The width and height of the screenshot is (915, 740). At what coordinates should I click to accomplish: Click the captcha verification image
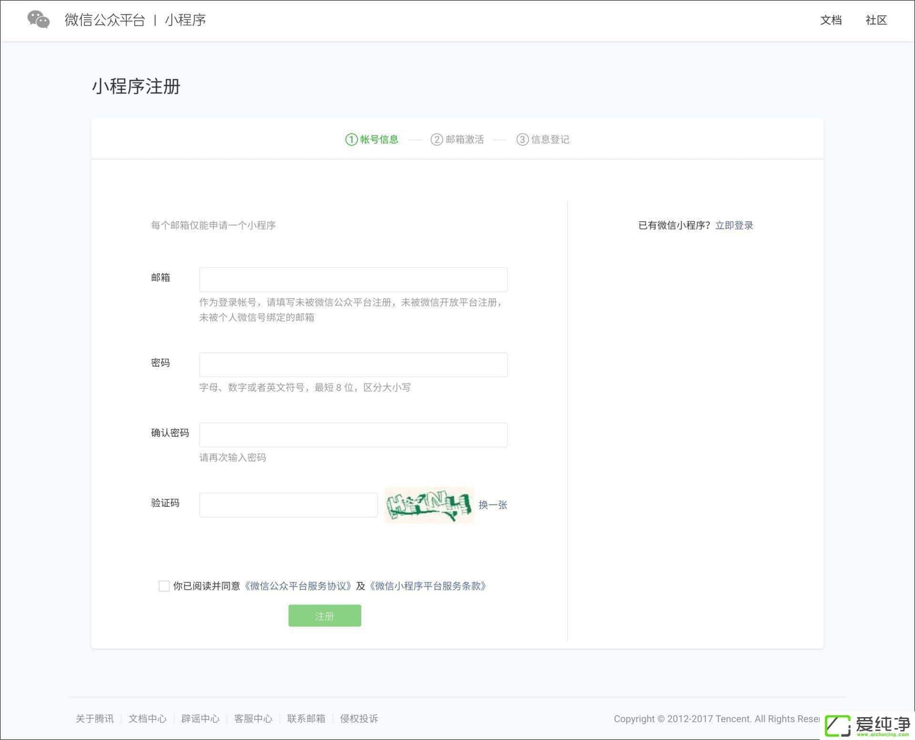click(x=429, y=505)
